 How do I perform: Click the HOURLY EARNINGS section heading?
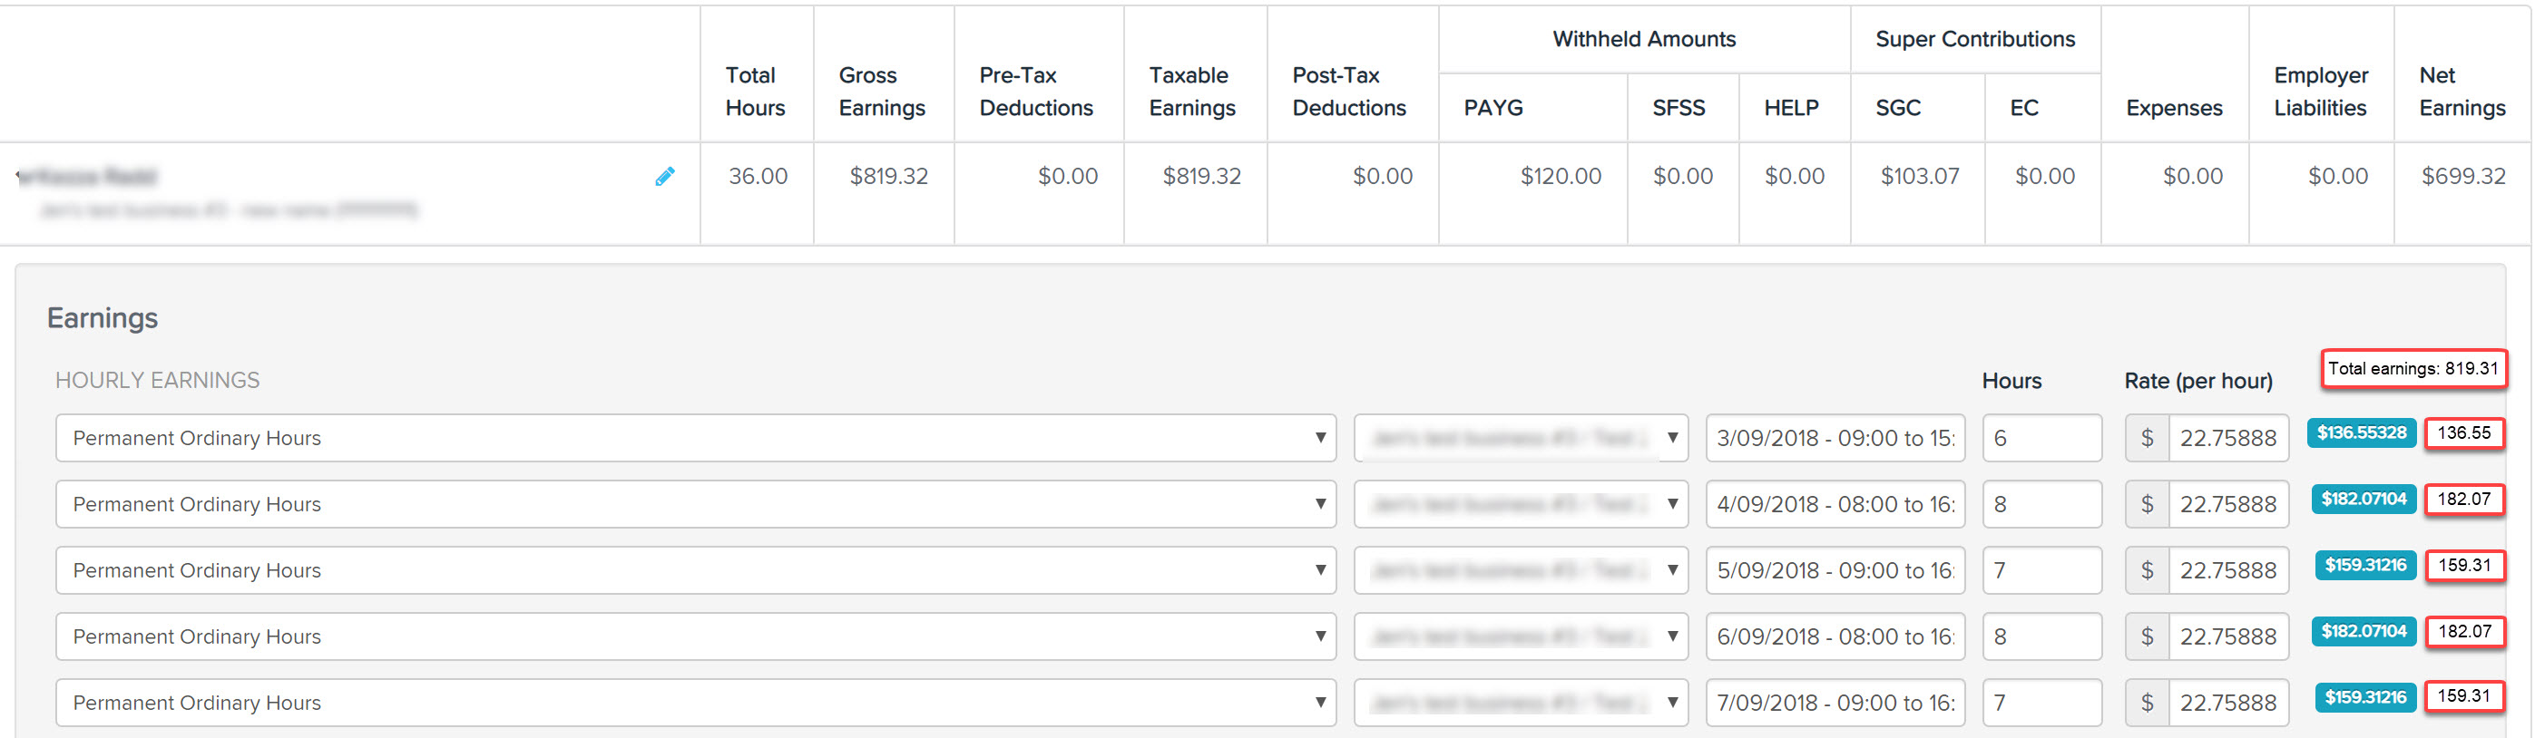coord(158,380)
